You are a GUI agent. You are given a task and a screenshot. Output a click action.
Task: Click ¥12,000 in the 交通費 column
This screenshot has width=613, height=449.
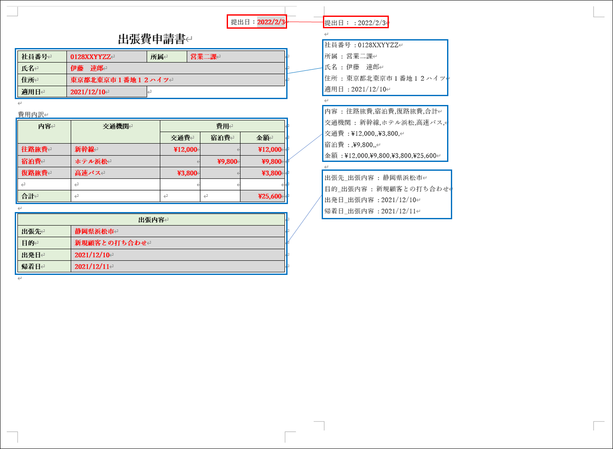(x=180, y=149)
